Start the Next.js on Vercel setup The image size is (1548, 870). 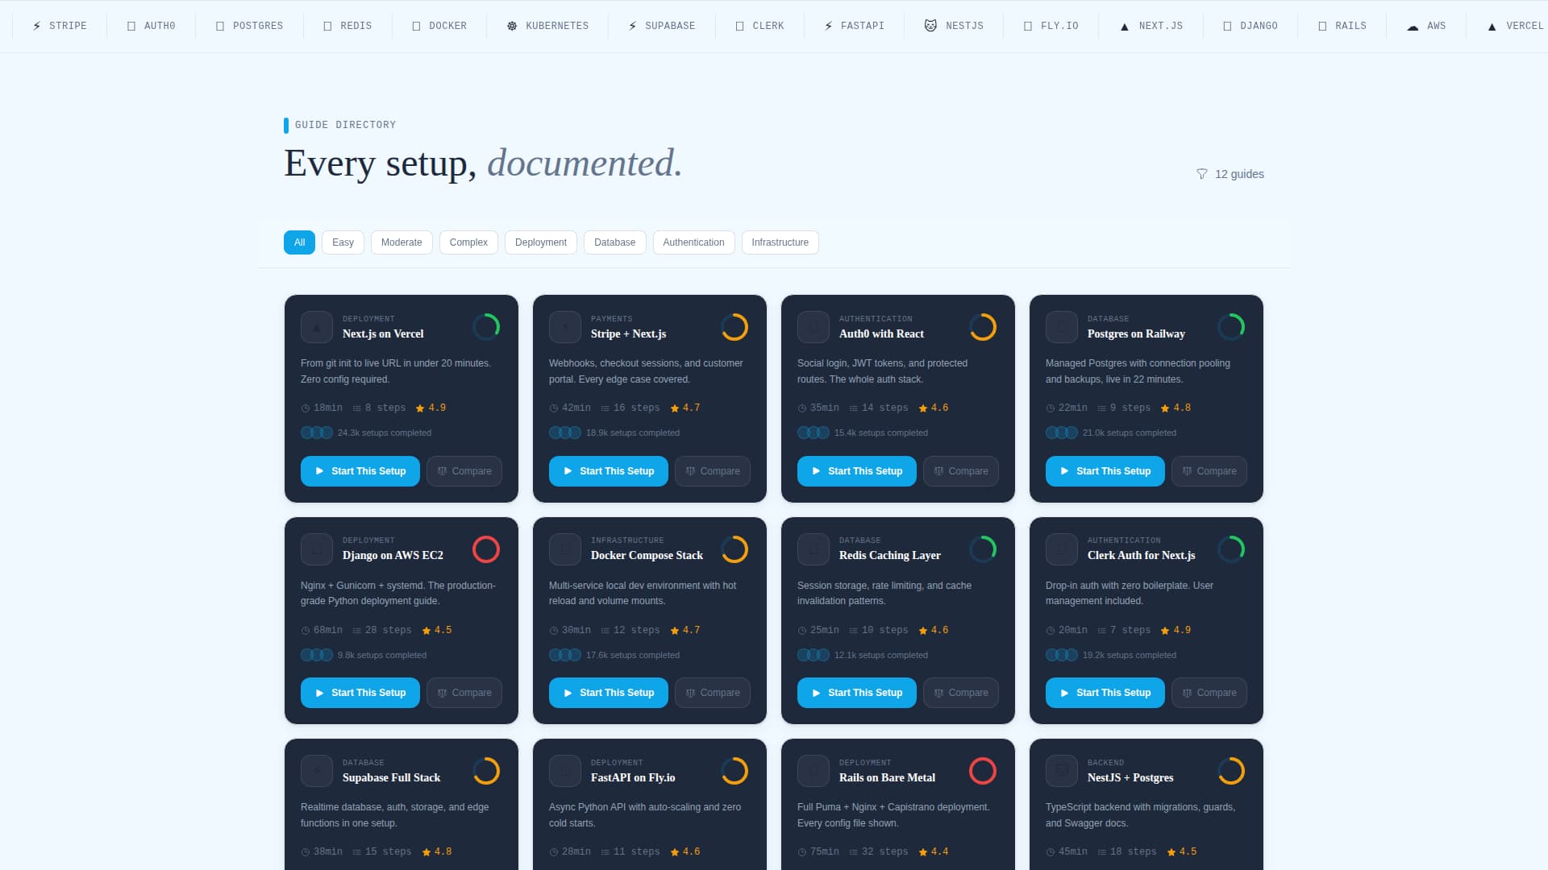coord(360,471)
